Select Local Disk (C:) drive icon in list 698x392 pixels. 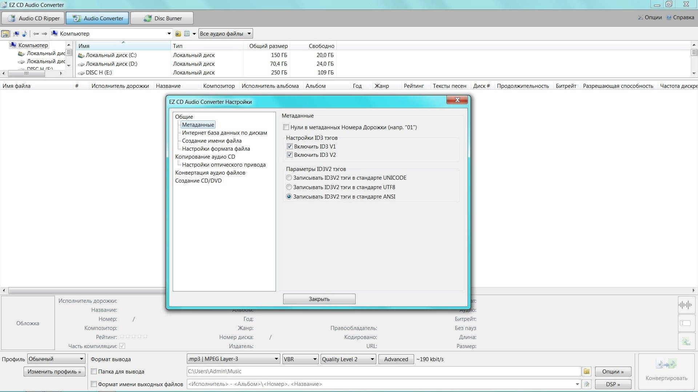pos(81,56)
